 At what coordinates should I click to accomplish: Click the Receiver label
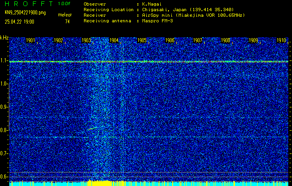tap(95, 15)
